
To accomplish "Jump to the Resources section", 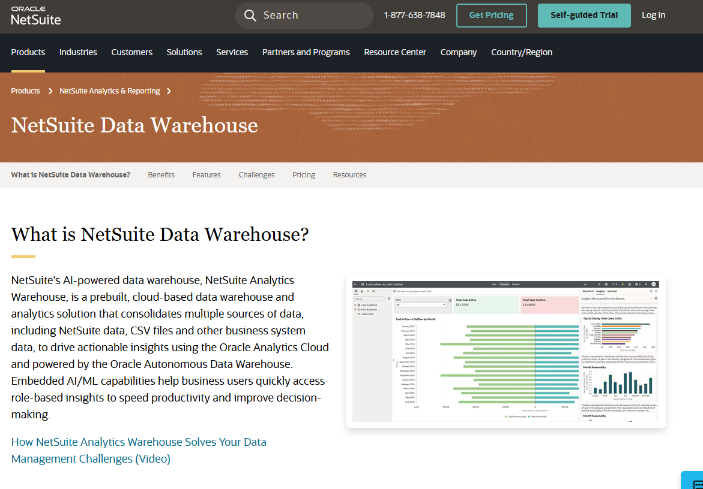I will 350,175.
